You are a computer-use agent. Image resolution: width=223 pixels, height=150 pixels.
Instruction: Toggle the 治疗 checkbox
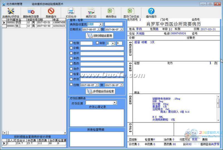point(71,69)
